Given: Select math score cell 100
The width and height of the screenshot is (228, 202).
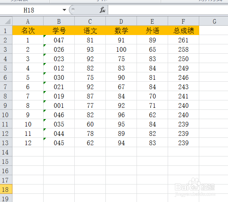Looking at the screenshot, I should click(121, 49).
